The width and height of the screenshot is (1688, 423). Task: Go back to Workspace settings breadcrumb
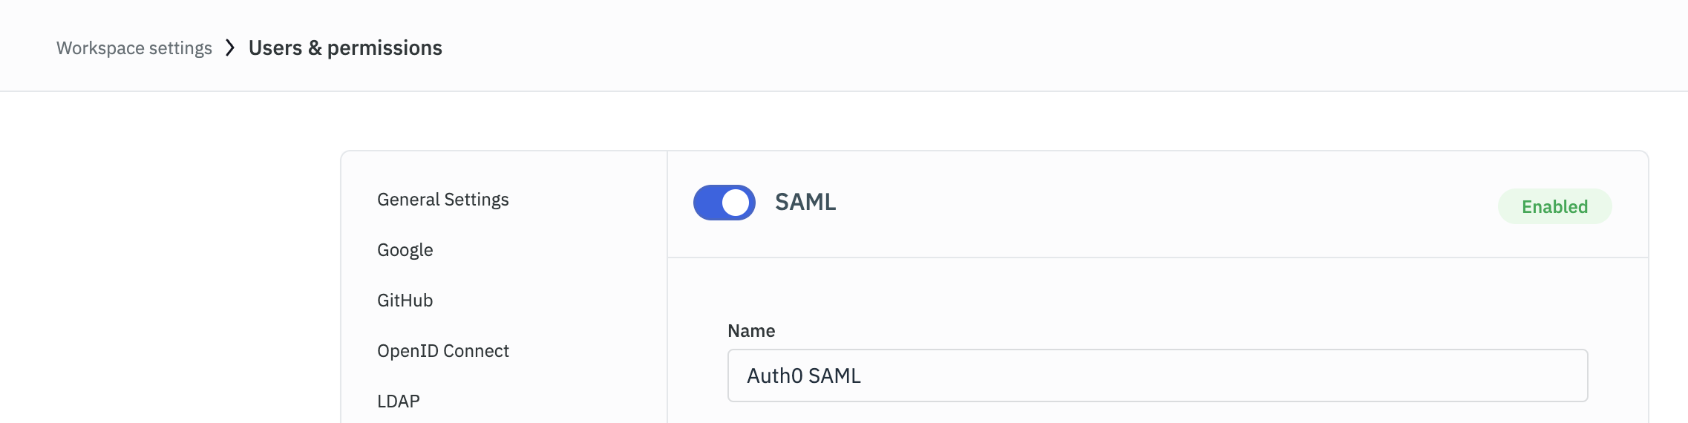[134, 48]
